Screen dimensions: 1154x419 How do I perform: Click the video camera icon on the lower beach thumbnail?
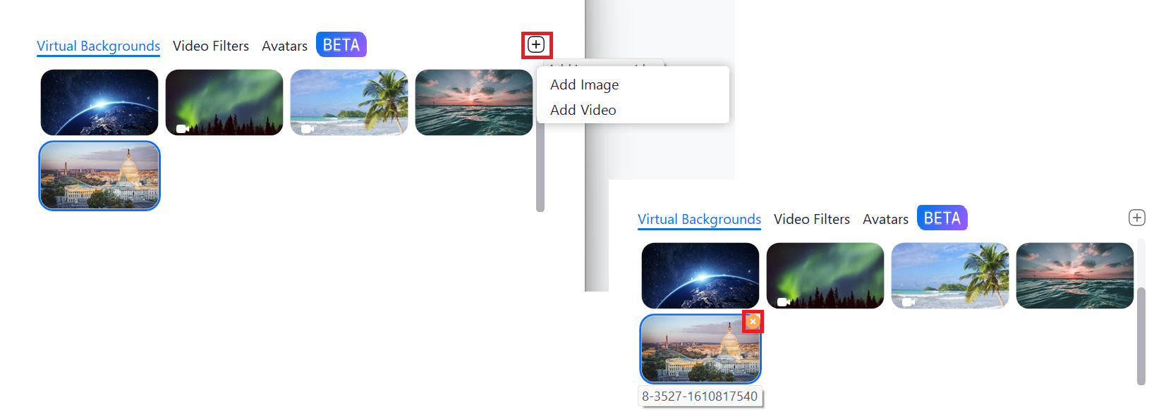909,302
